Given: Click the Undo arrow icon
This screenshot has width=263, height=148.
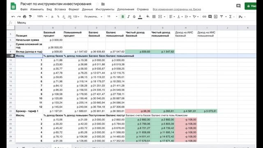Looking at the screenshot, I should click(x=13, y=16).
